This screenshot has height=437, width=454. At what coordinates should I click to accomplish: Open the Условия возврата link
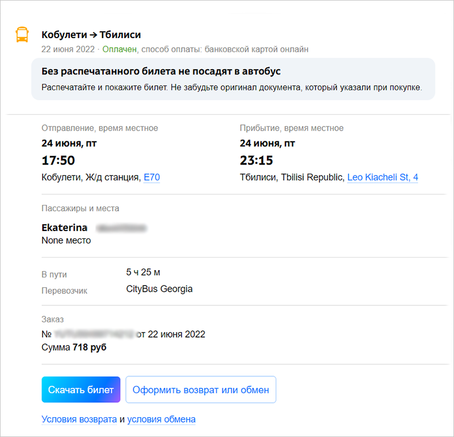click(x=79, y=419)
